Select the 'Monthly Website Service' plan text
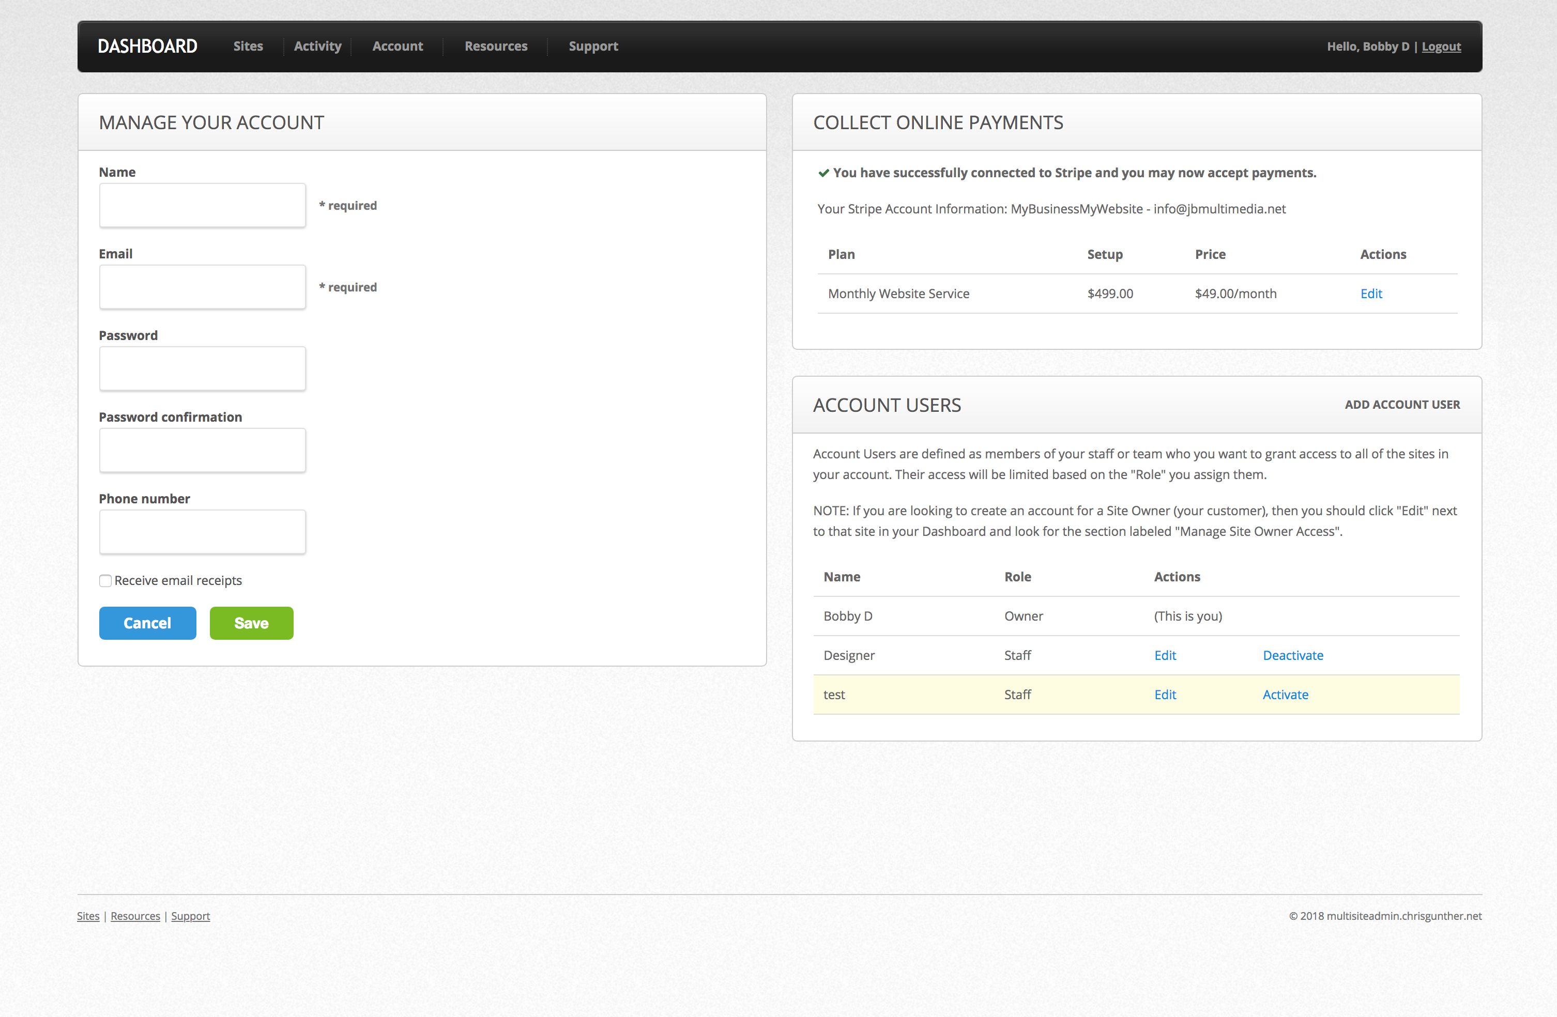 point(898,294)
